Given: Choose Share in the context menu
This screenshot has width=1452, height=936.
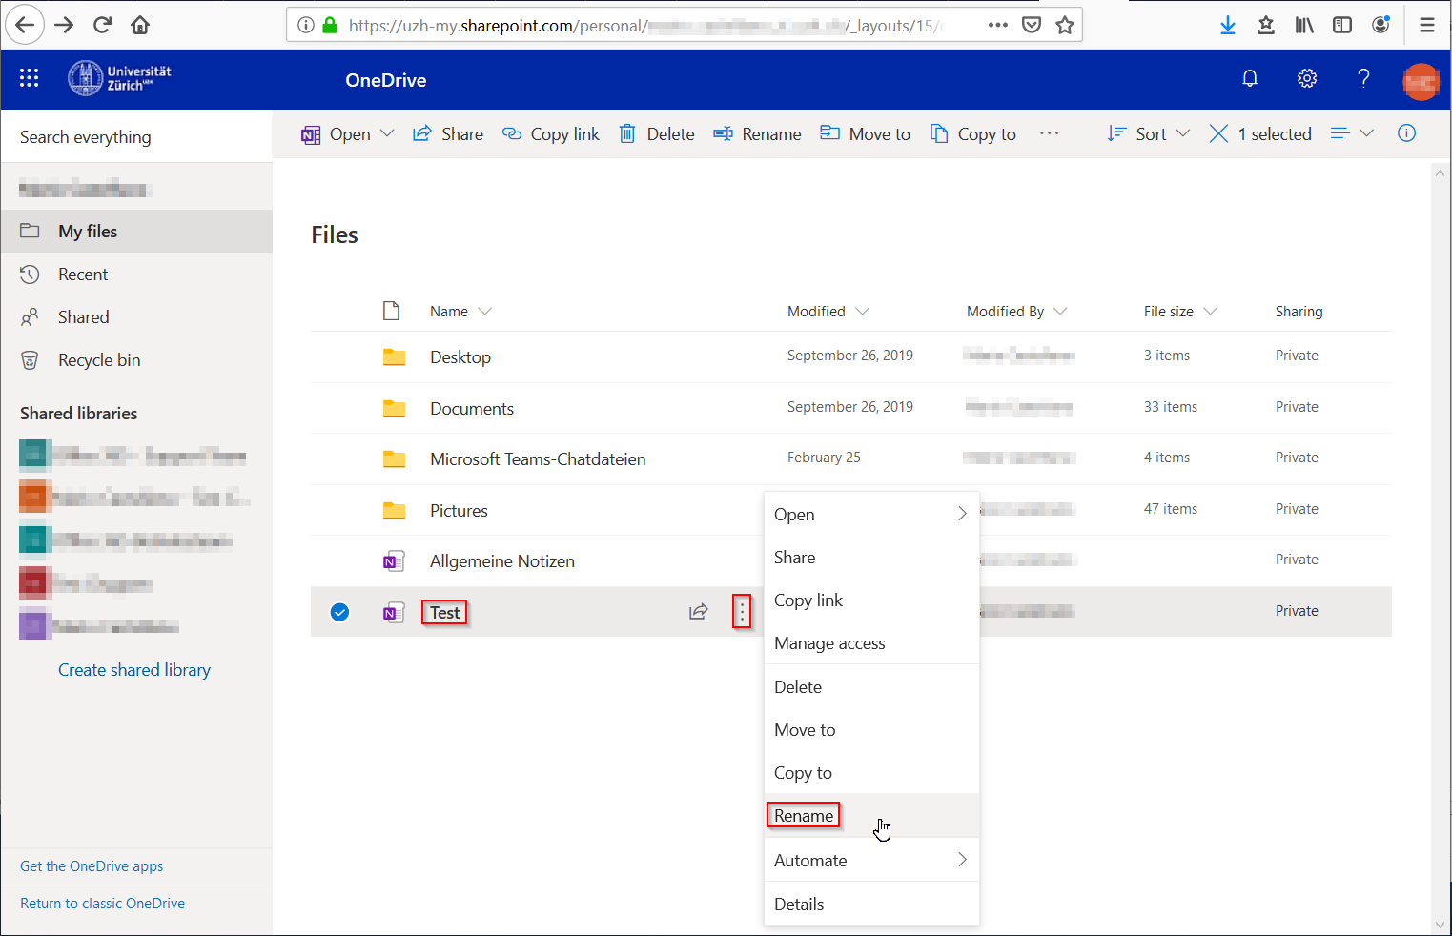Looking at the screenshot, I should (871, 558).
